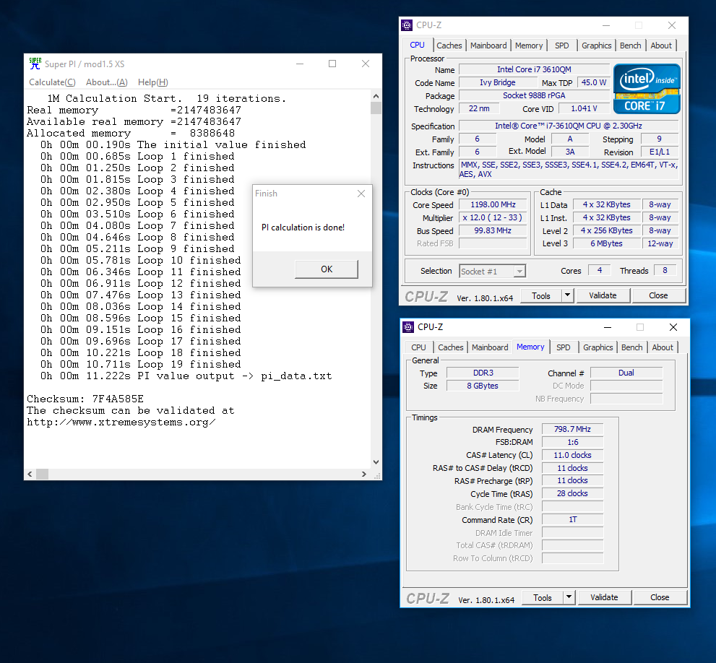Click the CAS# Latency value 11.0 clocks
716x663 pixels.
(x=573, y=455)
